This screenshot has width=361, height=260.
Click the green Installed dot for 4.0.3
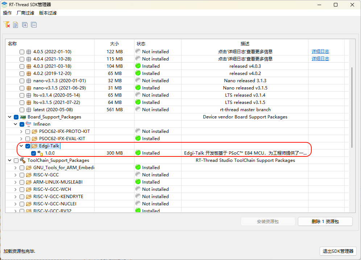(x=138, y=66)
